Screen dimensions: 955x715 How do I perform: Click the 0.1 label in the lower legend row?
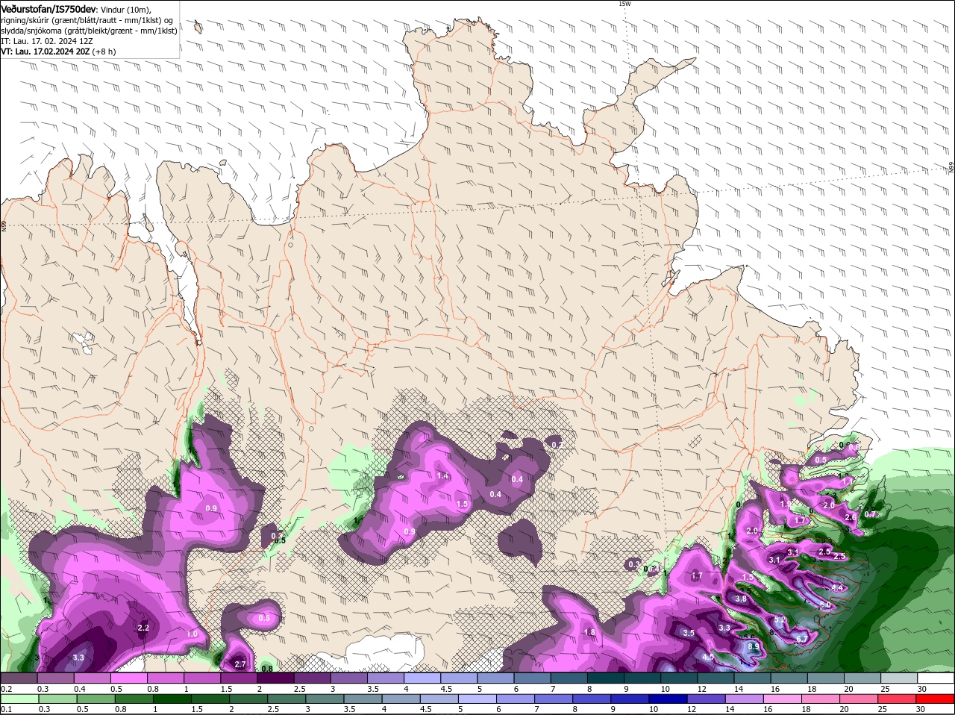coord(6,710)
